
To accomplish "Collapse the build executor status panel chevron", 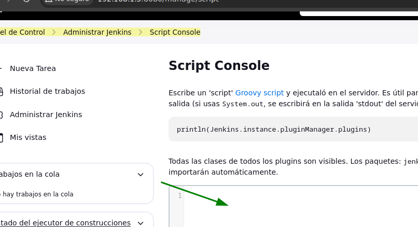I will pos(140,223).
